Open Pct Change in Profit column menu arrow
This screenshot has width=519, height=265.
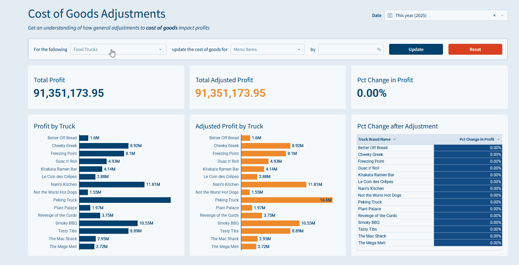(x=498, y=139)
